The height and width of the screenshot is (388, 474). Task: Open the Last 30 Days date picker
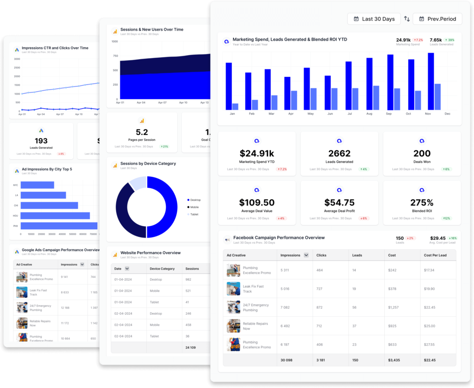click(374, 19)
